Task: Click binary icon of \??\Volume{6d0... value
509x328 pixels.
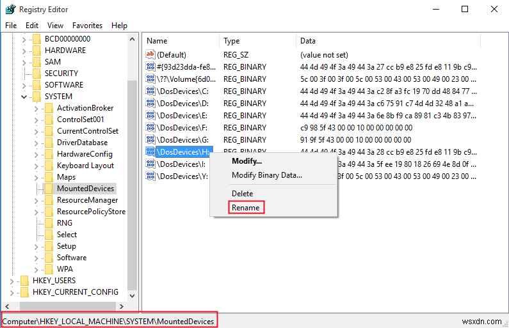Action: [150, 79]
